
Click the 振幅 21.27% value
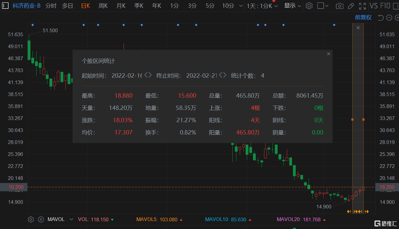pyautogui.click(x=186, y=120)
